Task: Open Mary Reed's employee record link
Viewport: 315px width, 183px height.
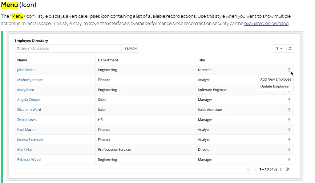Action: tap(26, 90)
